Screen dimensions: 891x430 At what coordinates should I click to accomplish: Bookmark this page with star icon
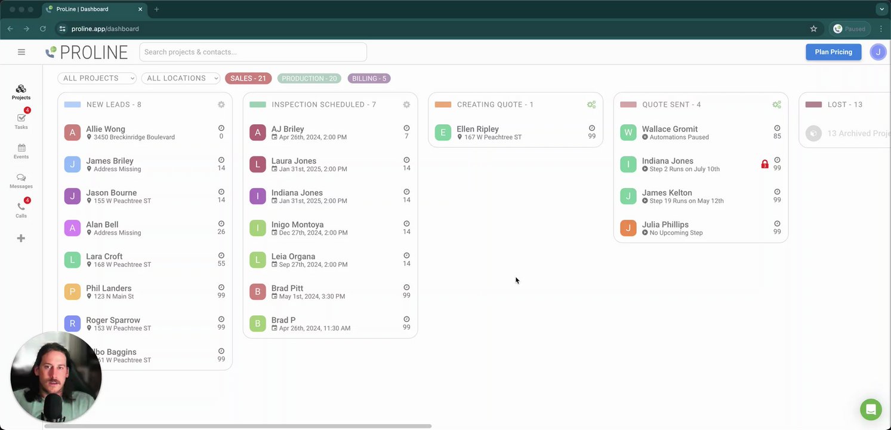coord(813,29)
